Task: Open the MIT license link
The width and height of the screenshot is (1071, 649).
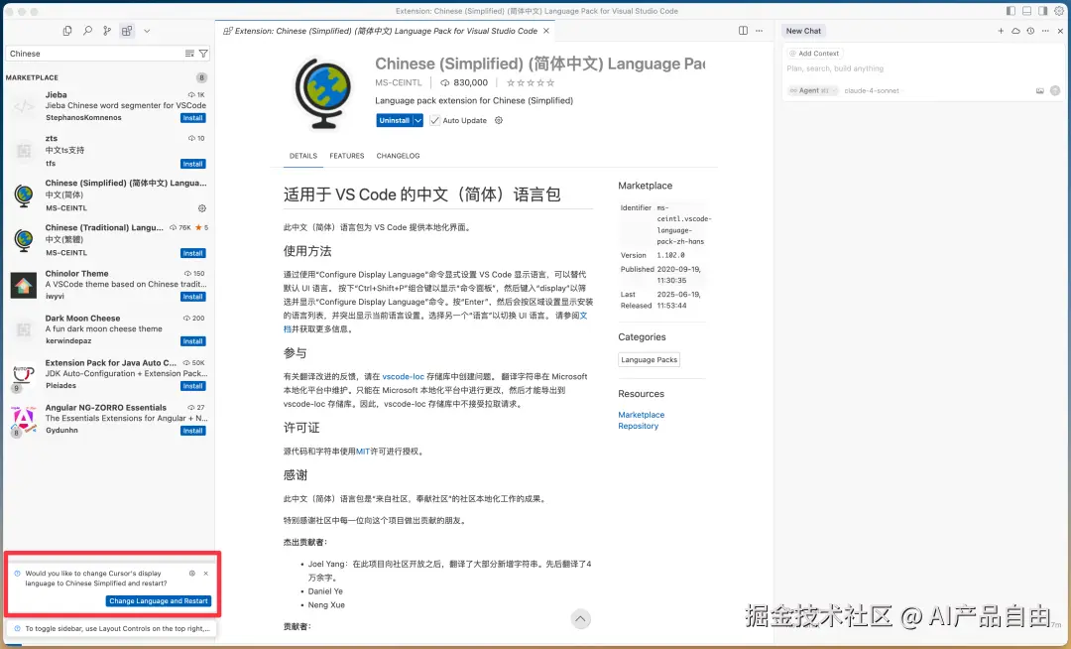Action: tap(363, 452)
